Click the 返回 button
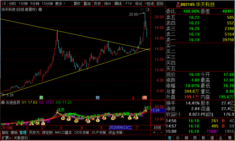Screen dimensions: 235x141 [160, 4]
